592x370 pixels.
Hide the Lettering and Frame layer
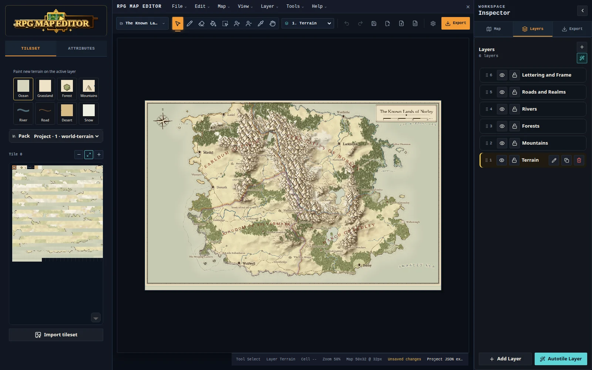click(x=502, y=75)
